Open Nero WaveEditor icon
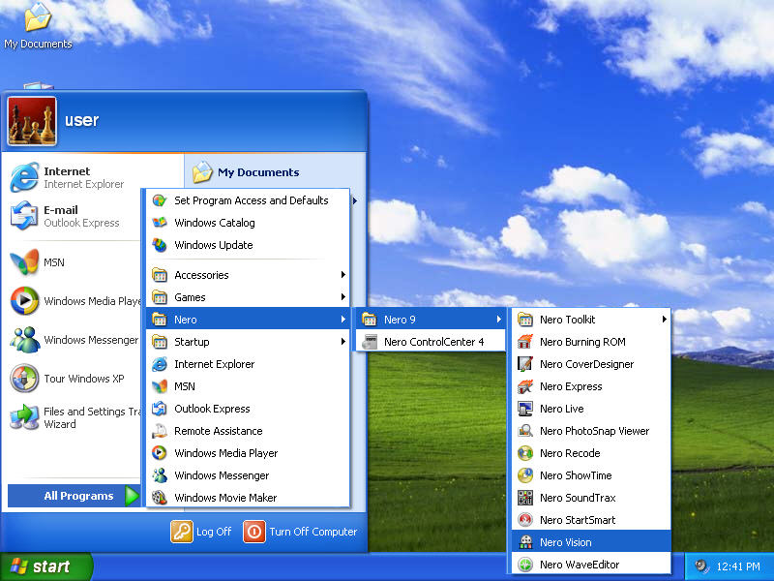 coord(525,565)
